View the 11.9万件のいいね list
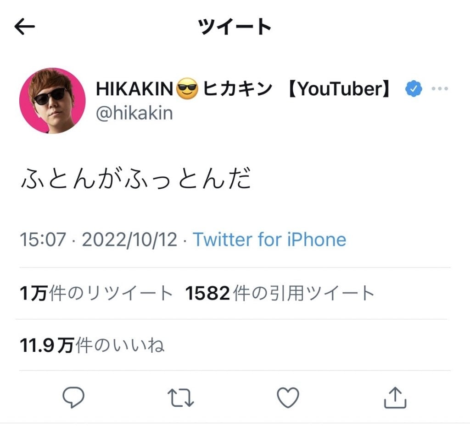This screenshot has width=470, height=426. 92,345
